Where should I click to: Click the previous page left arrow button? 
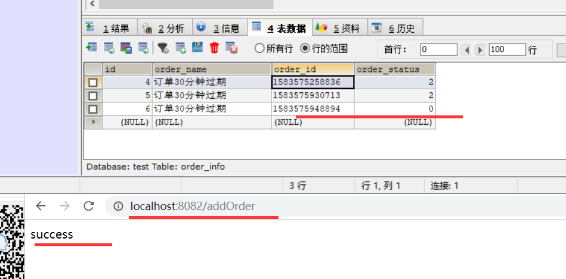tap(467, 50)
